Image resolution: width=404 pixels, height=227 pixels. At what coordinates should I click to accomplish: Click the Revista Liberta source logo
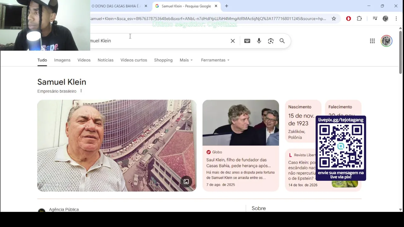point(290,155)
